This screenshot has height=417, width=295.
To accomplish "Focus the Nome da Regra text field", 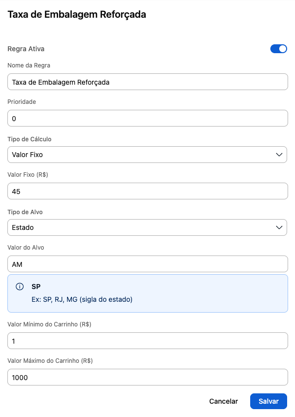I will pyautogui.click(x=148, y=82).
